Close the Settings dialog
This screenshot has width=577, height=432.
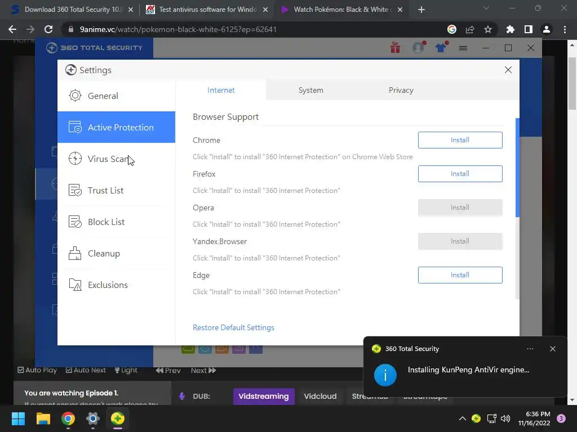click(x=508, y=70)
